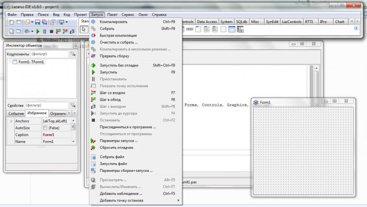Pick the TScrollBar component in palette
Image resolution: width=367 pixels, height=207 pixels.
tap(189, 29)
